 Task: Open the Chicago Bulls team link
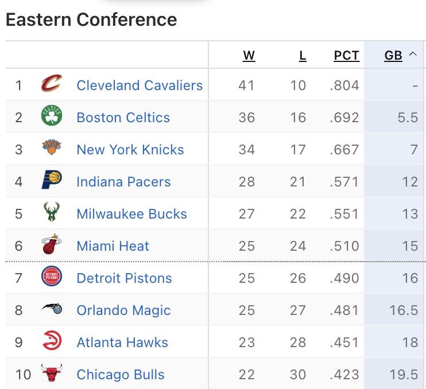(121, 374)
